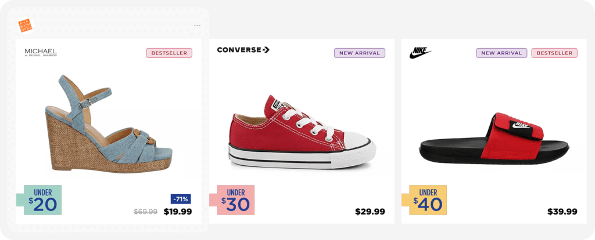
Task: Open the red Converse sneaker product image
Action: coord(301,130)
